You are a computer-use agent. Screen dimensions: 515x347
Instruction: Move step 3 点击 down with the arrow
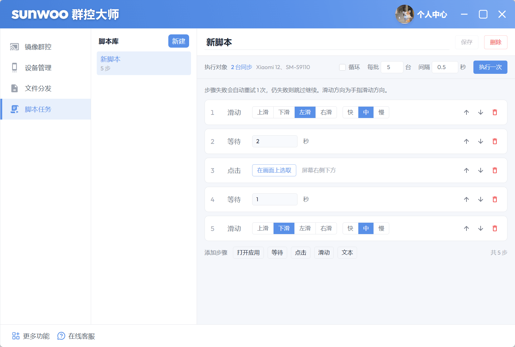[x=481, y=170]
